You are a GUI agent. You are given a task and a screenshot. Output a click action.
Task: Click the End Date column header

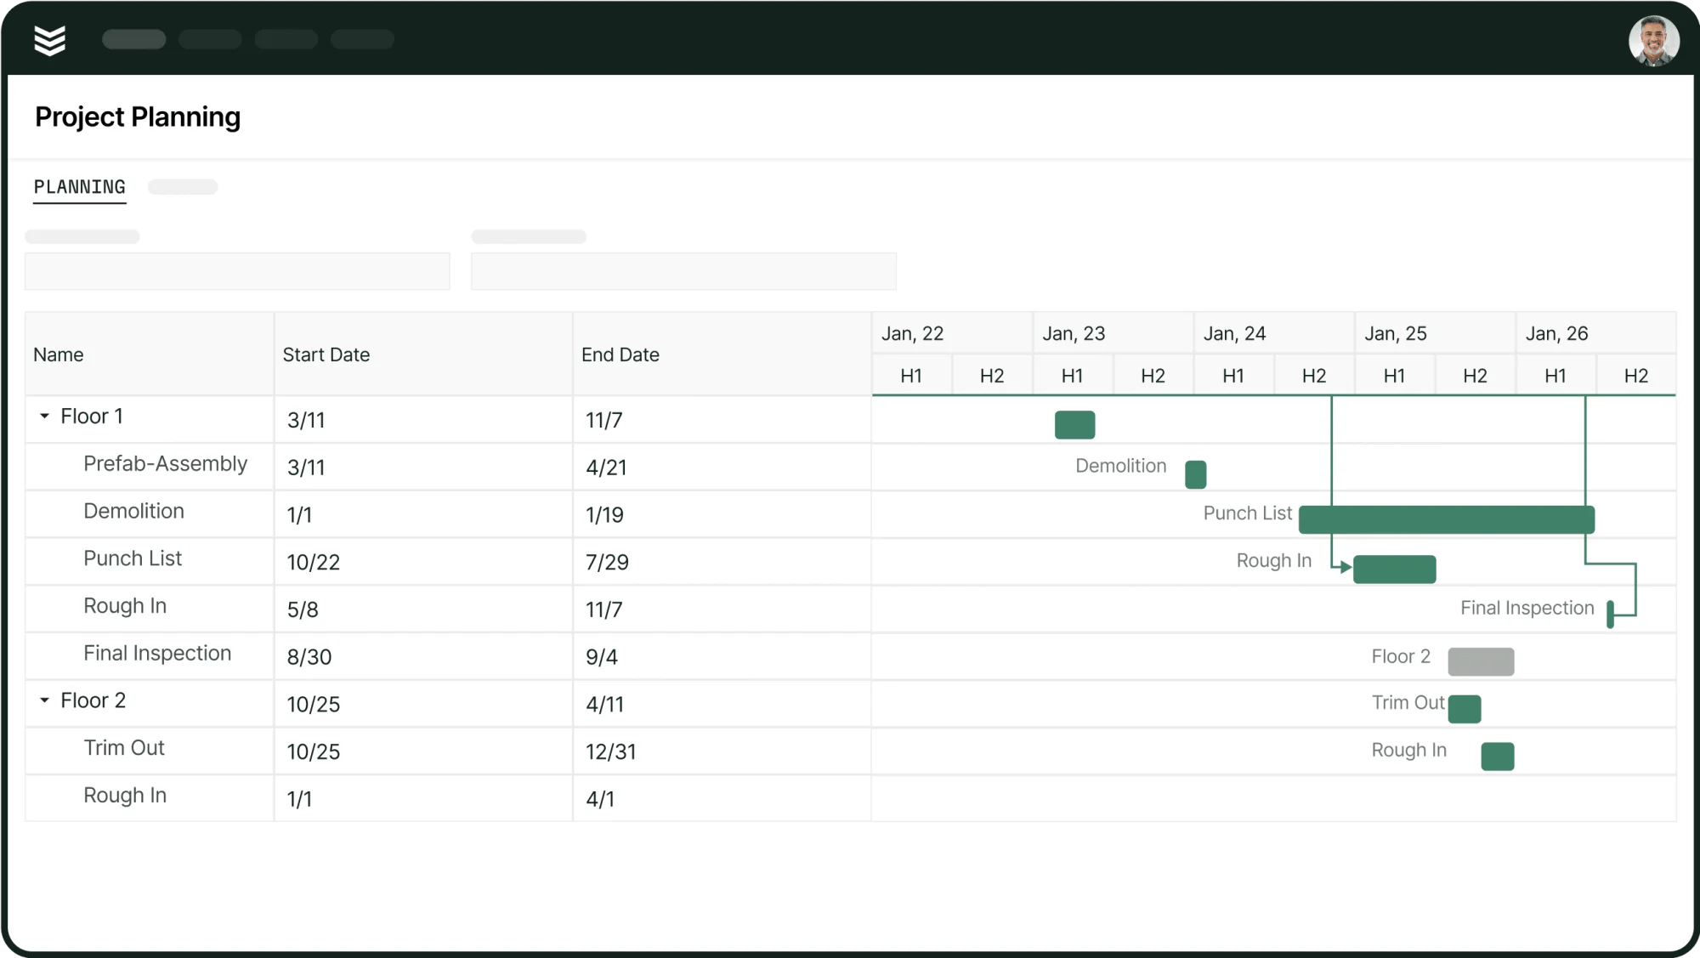pos(620,354)
